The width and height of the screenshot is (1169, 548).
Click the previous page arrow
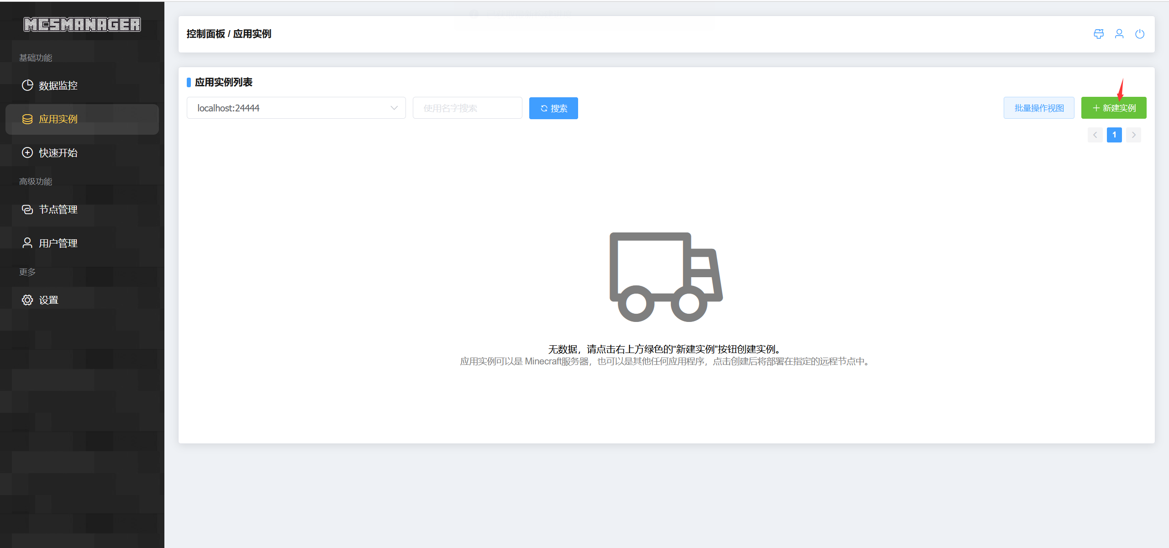tap(1095, 135)
